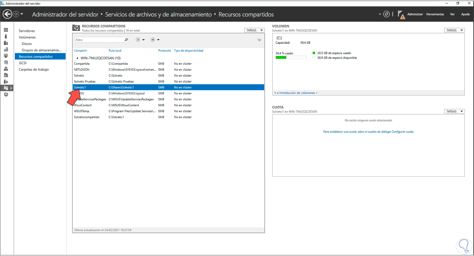The image size is (474, 256).
Task: Click the work folders monitor icon in the icon strip
Action: pos(6,95)
